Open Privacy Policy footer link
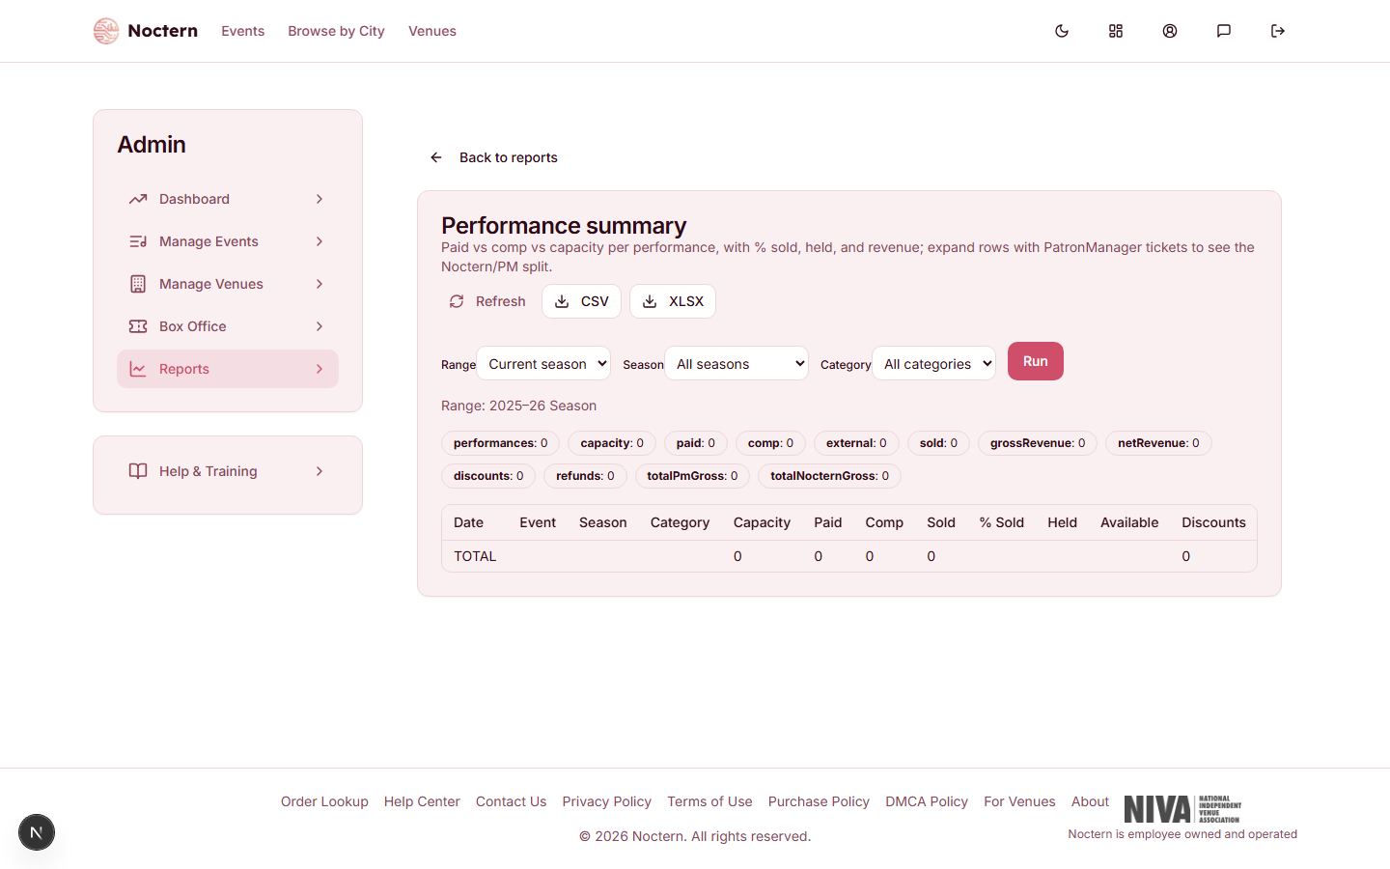 [607, 801]
